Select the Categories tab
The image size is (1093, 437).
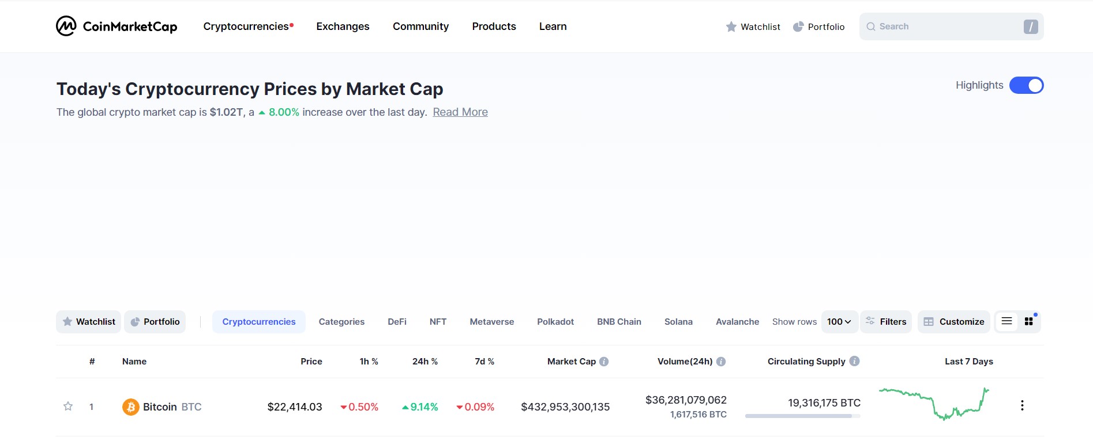[x=341, y=322]
